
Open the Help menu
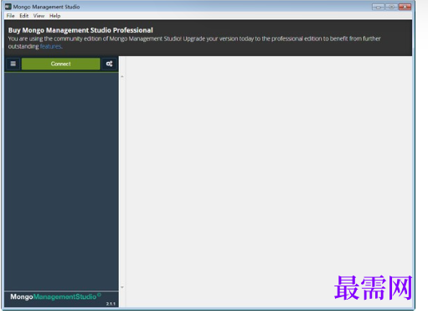[55, 16]
